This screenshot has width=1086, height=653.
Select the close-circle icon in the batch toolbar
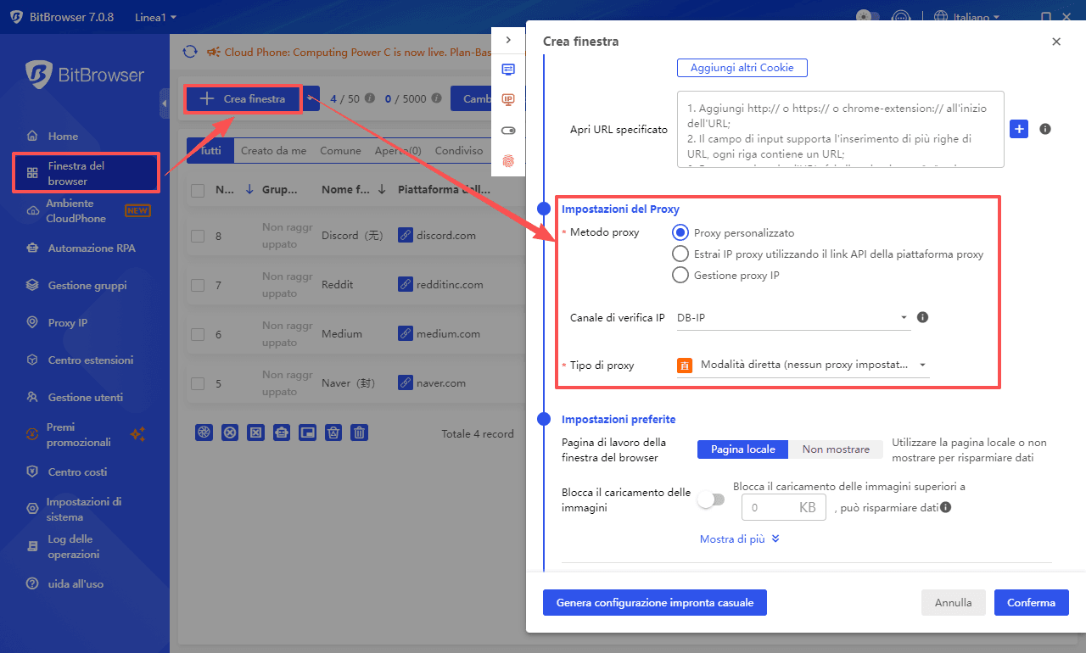230,433
